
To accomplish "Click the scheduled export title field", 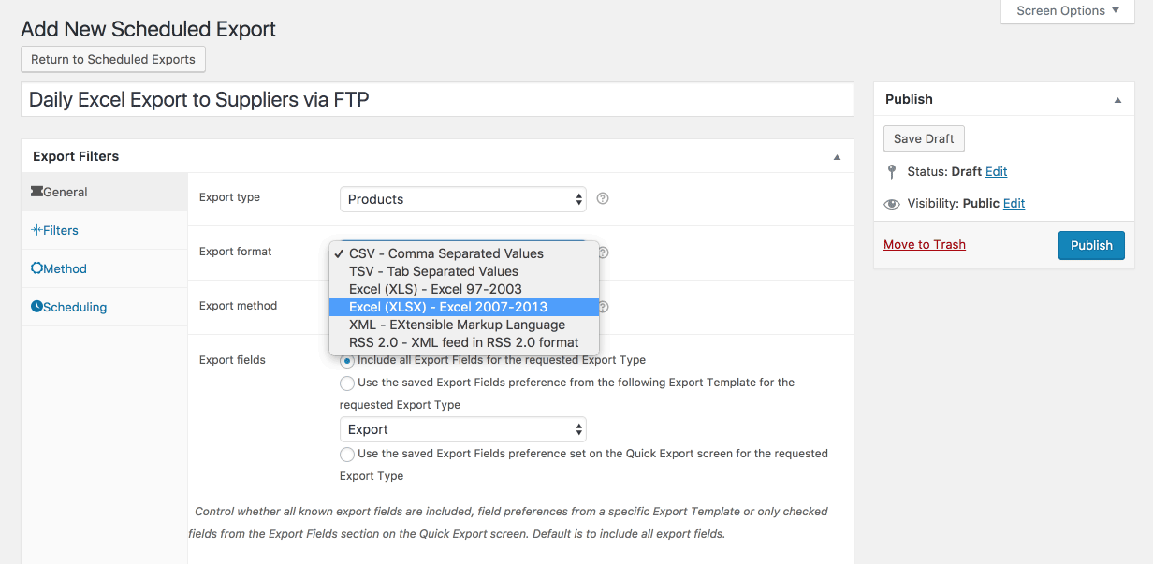I will [437, 99].
